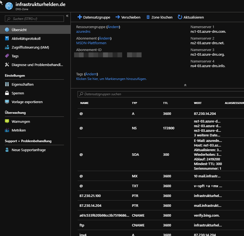Click the Neue Supportanfrage person icon
244x236 pixels.
pyautogui.click(x=7, y=150)
